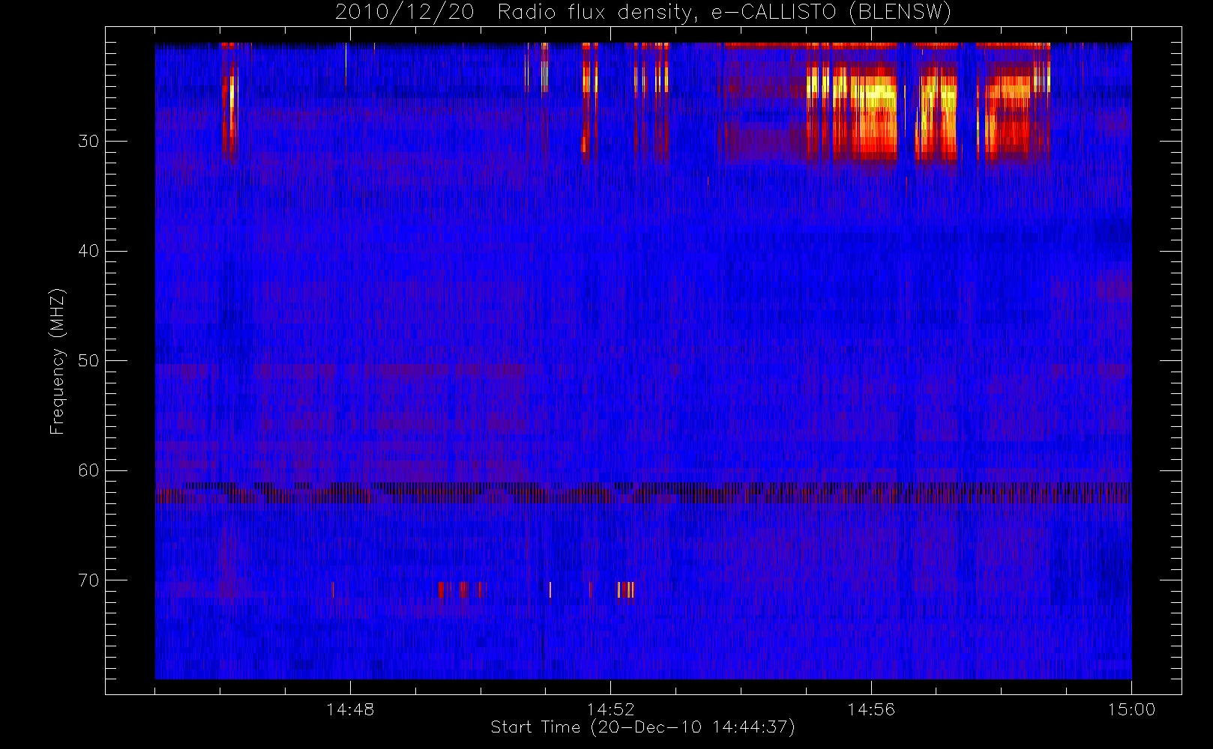This screenshot has width=1213, height=749.
Task: Click the 15:00 time tick label
Action: pyautogui.click(x=1131, y=709)
